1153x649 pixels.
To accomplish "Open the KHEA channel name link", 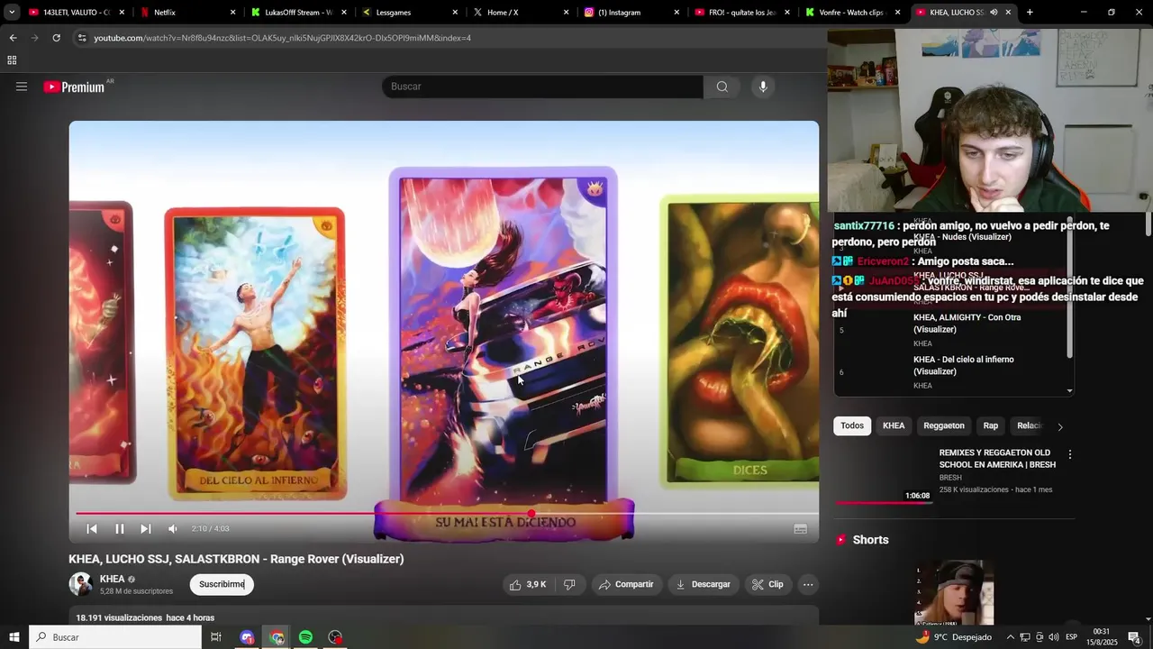I will click(x=112, y=579).
